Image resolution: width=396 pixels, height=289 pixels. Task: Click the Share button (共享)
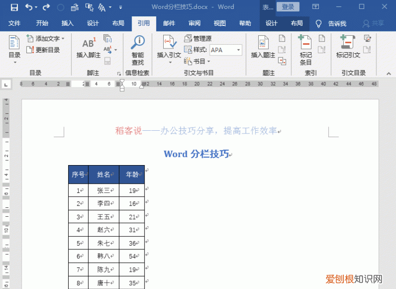pos(373,23)
